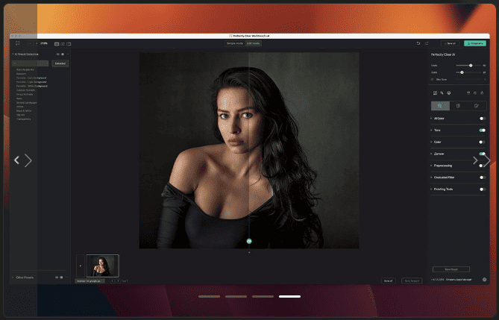
Task: Toggle the Tone switch off
Action: click(x=482, y=131)
